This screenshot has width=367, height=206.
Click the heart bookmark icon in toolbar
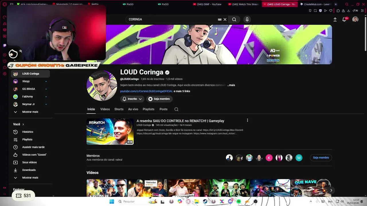(x=331, y=11)
